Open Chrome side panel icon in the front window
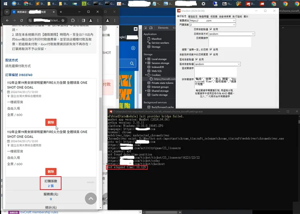Screen dimensions: 300x214 pyautogui.click(x=84, y=20)
